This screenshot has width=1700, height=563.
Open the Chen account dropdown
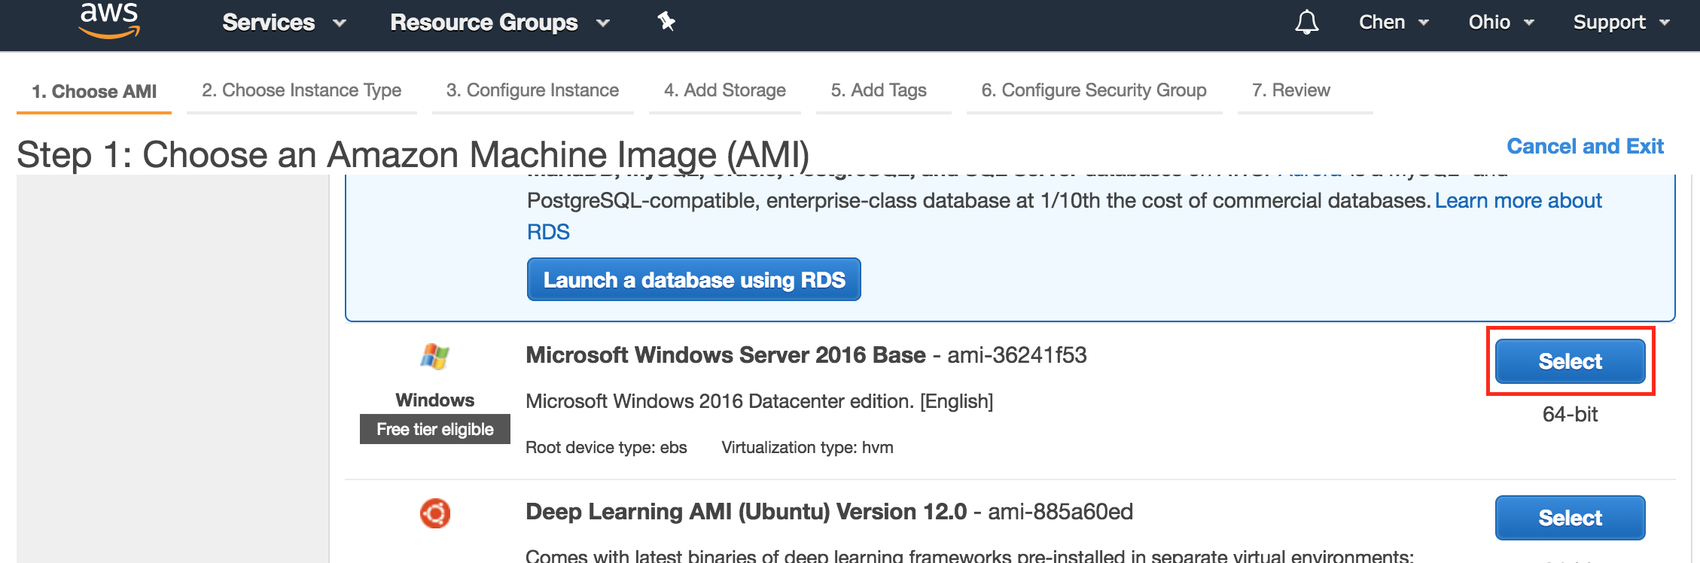[1394, 23]
